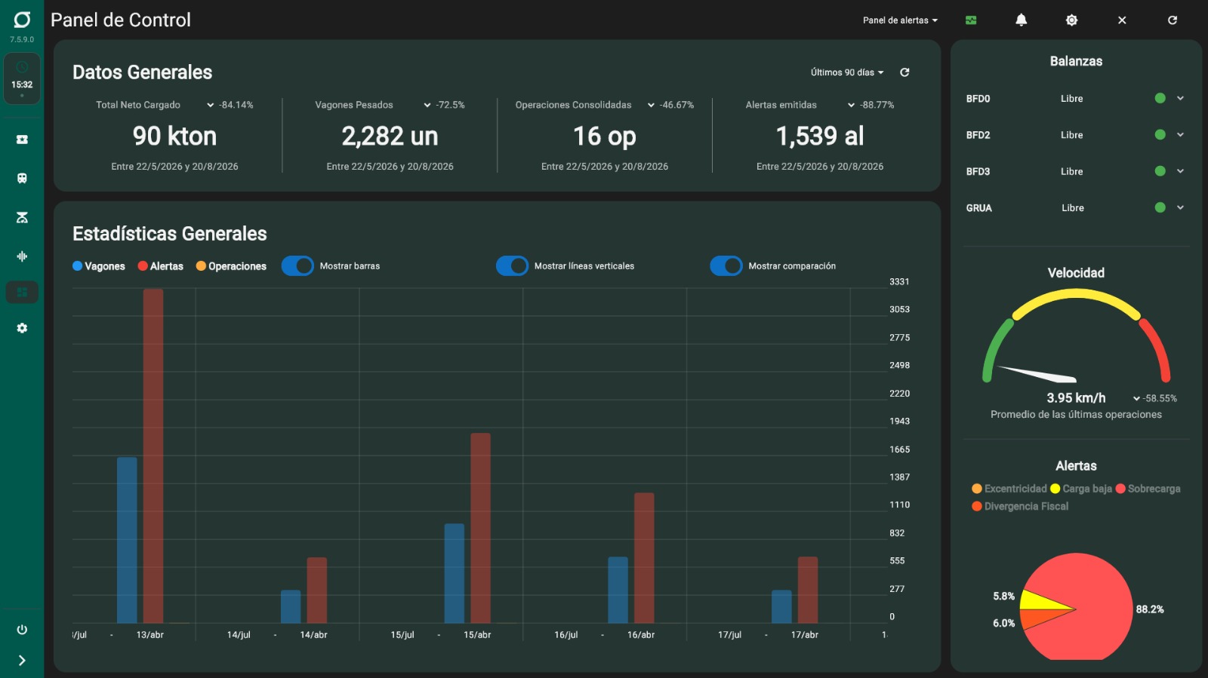The width and height of the screenshot is (1208, 678).
Task: Click the Panel de Control title
Action: (121, 20)
